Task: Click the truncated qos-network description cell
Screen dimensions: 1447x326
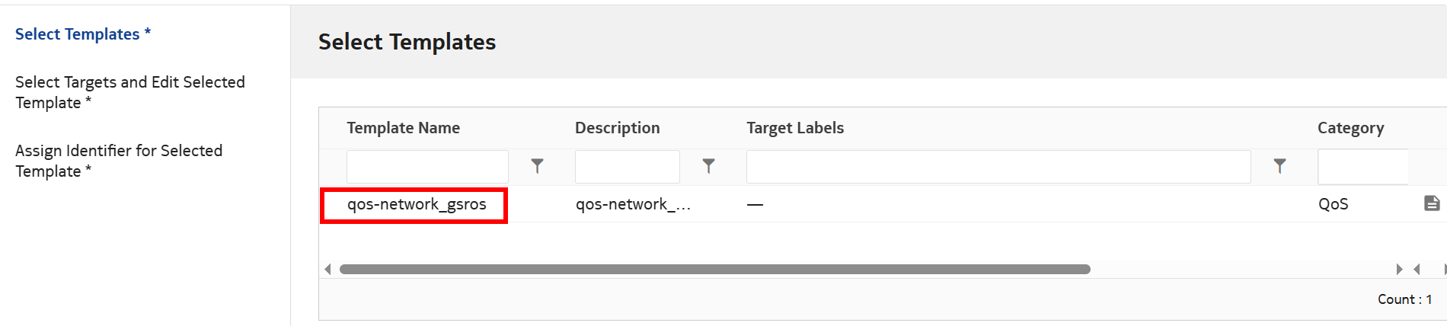Action: pyautogui.click(x=632, y=204)
